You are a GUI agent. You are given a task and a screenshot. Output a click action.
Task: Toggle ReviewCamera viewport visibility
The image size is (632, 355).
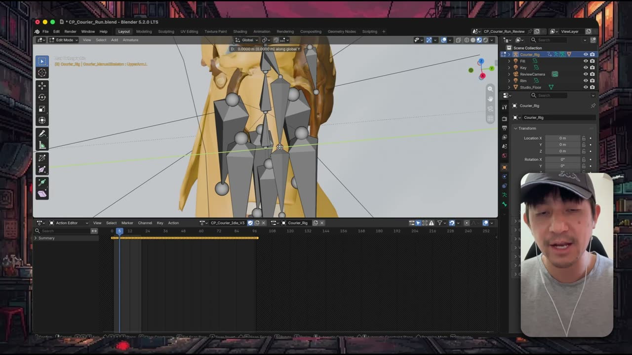click(586, 74)
